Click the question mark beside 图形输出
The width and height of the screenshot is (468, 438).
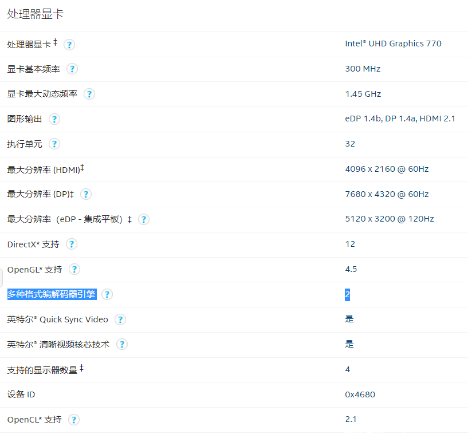(x=54, y=119)
